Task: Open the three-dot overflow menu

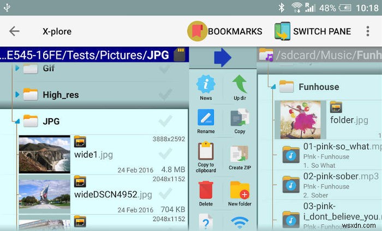Action: 368,31
